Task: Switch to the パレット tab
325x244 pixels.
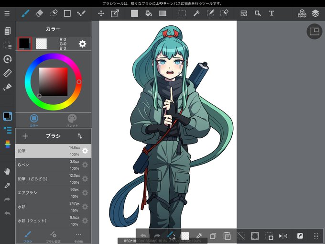Action: click(72, 121)
